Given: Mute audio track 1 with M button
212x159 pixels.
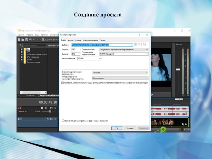Looking at the screenshot, I should click(x=51, y=108).
